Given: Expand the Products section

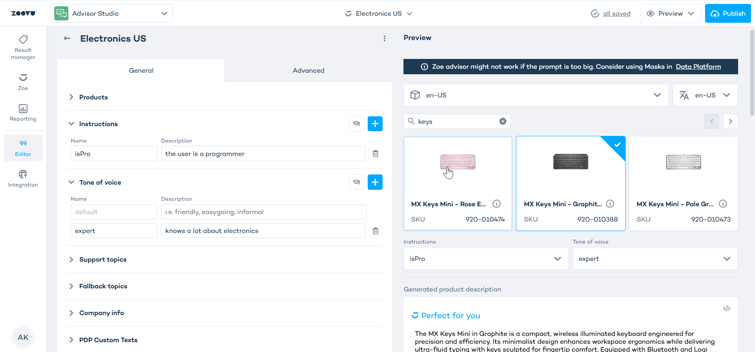Looking at the screenshot, I should [x=93, y=97].
